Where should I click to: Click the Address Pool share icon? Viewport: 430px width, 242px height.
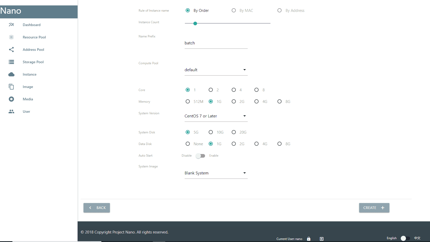[x=11, y=50]
